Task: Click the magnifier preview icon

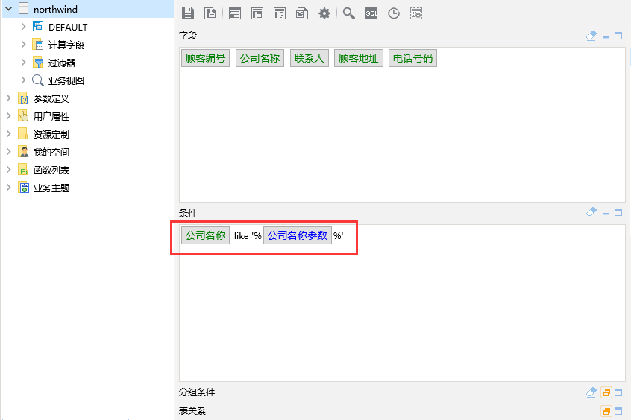Action: pyautogui.click(x=349, y=13)
